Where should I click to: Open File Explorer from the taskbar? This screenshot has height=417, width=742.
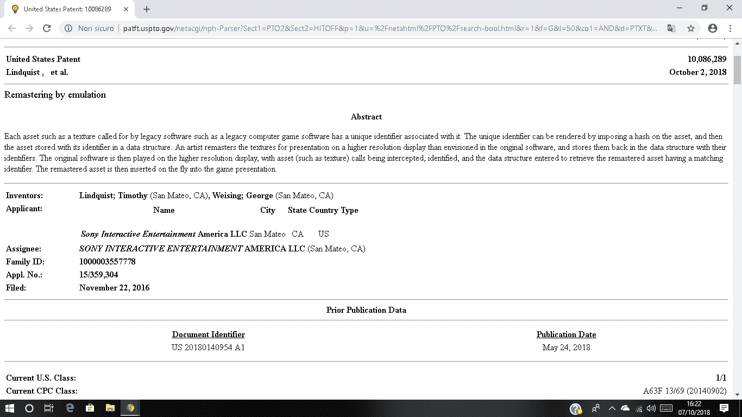[x=110, y=408]
